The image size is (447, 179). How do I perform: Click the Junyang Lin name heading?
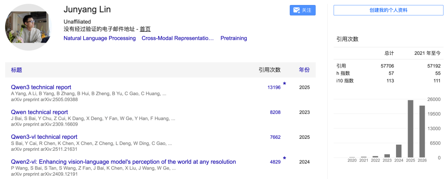pyautogui.click(x=87, y=10)
